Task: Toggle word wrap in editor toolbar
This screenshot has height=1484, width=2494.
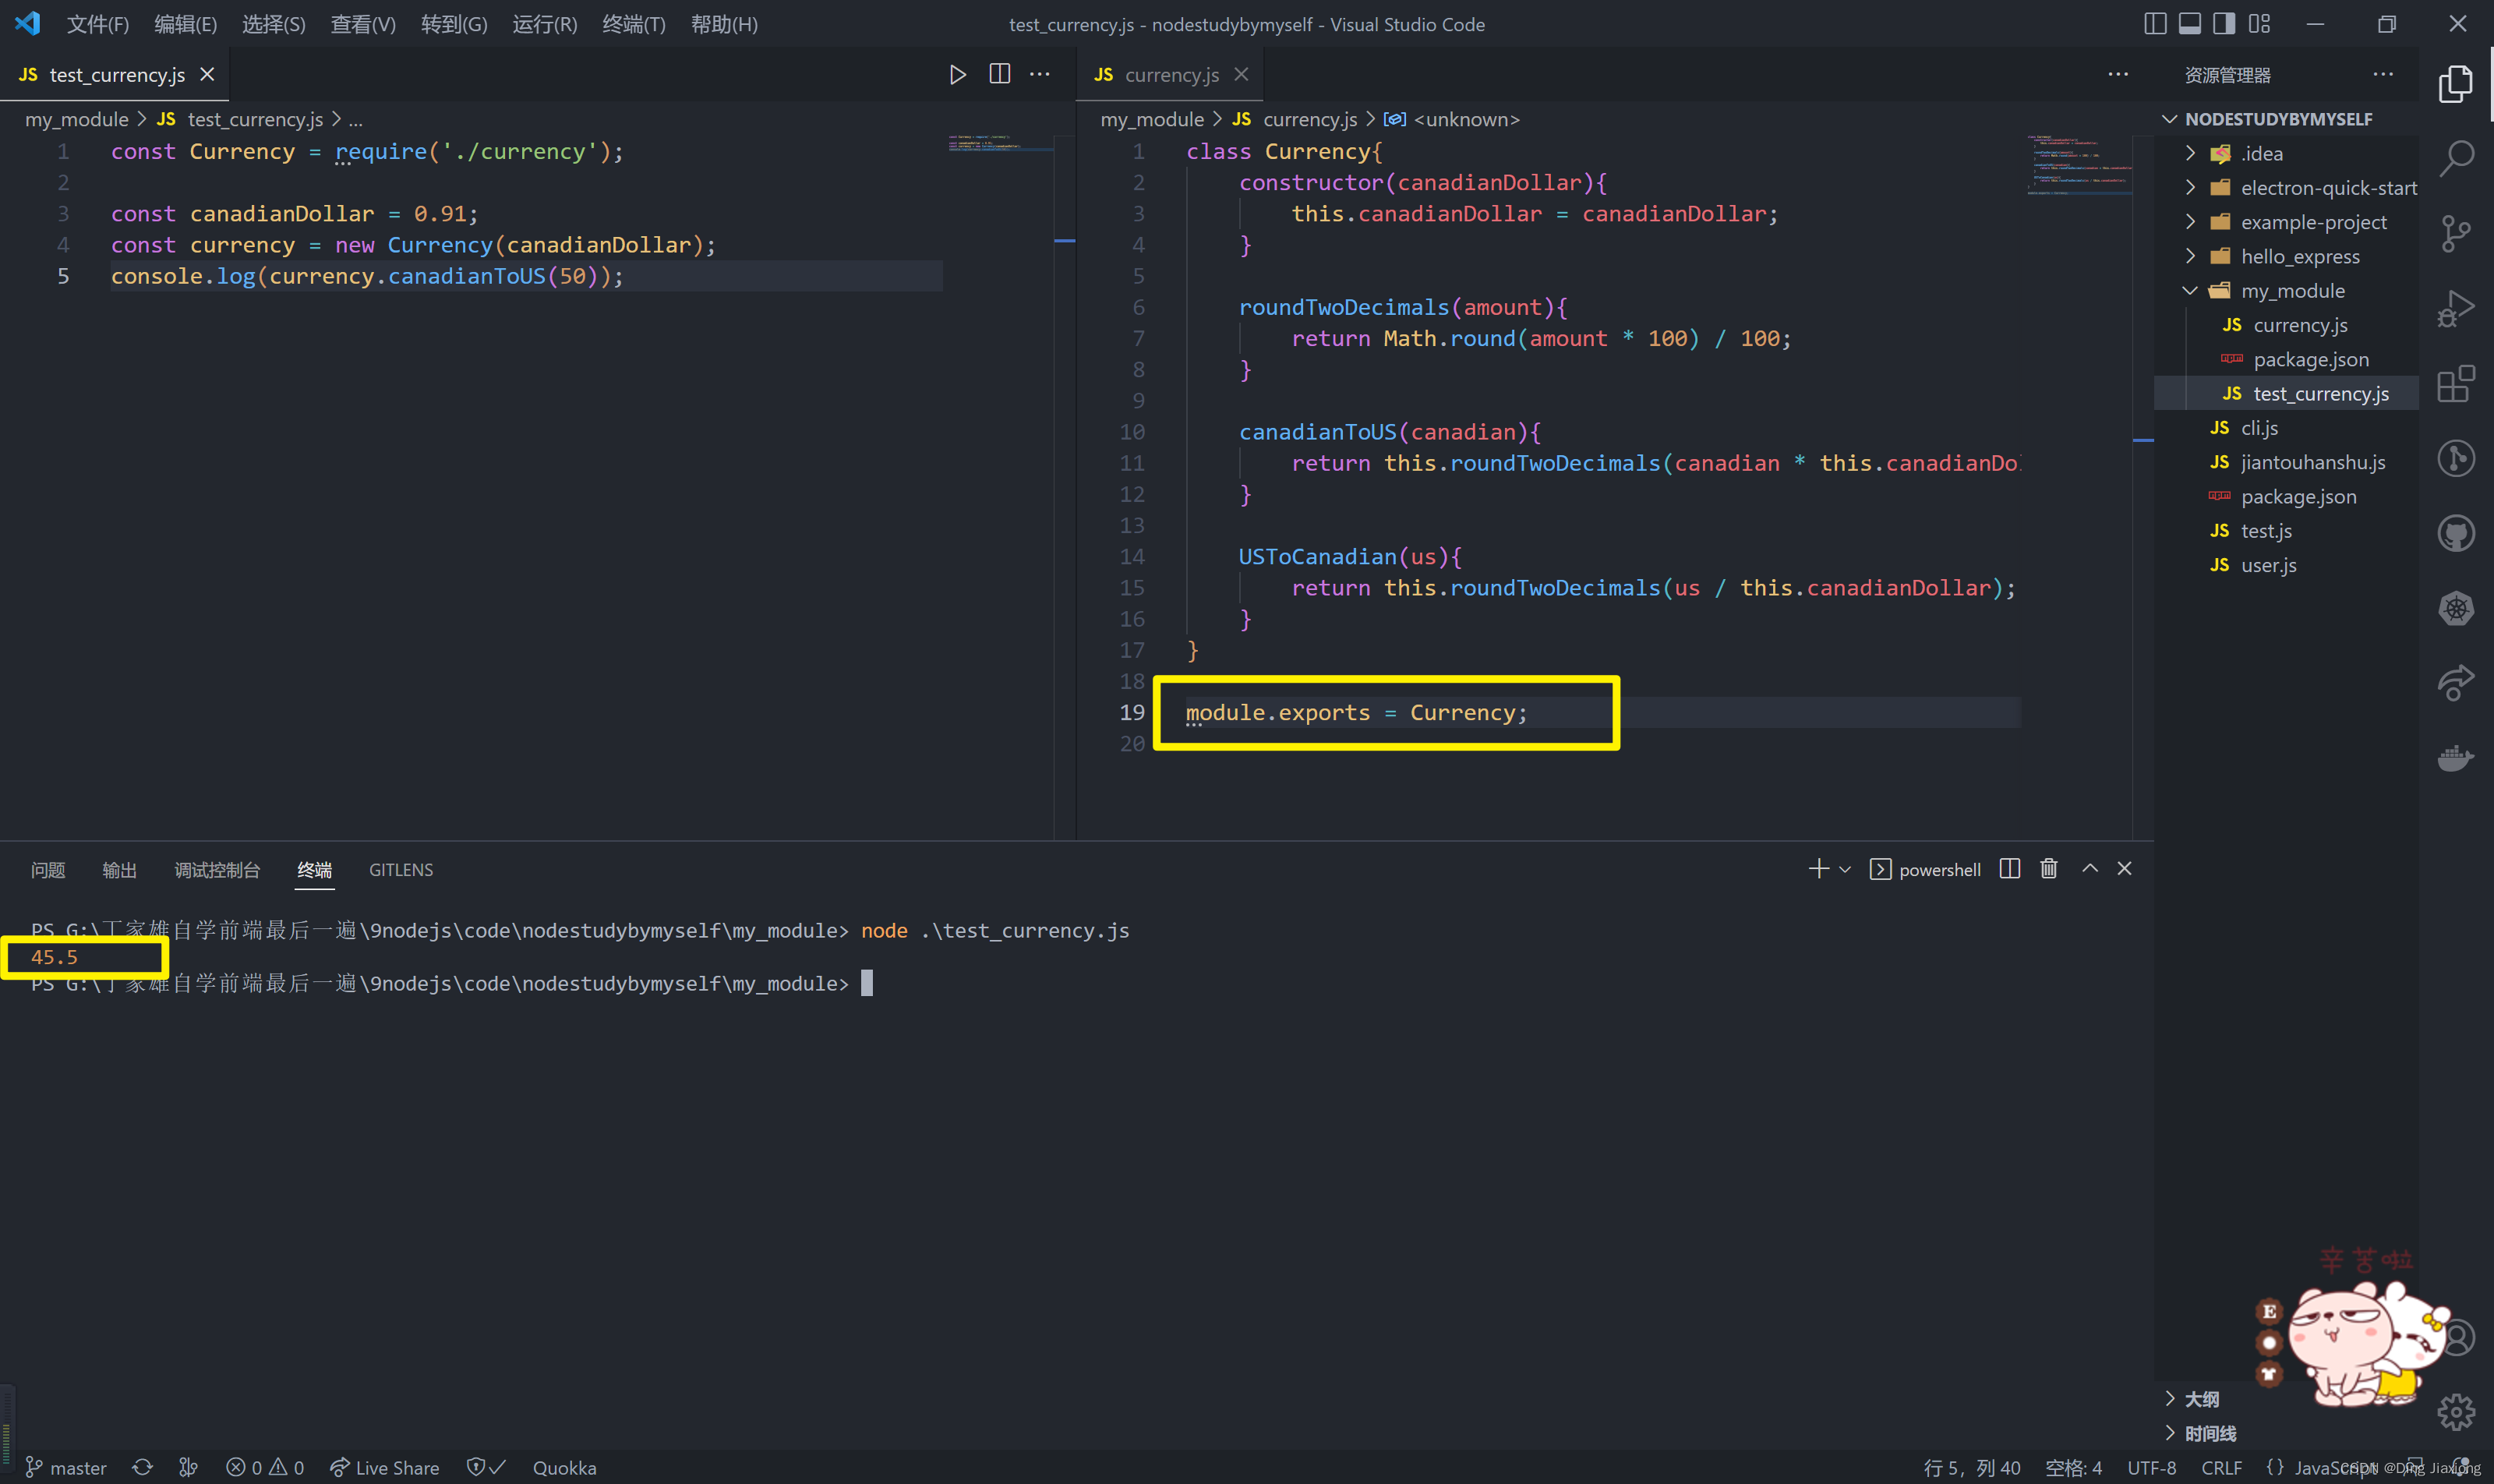Action: [x=1042, y=74]
